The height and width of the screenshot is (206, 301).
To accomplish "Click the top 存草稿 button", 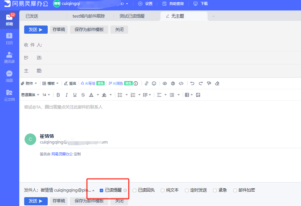I will click(x=59, y=29).
